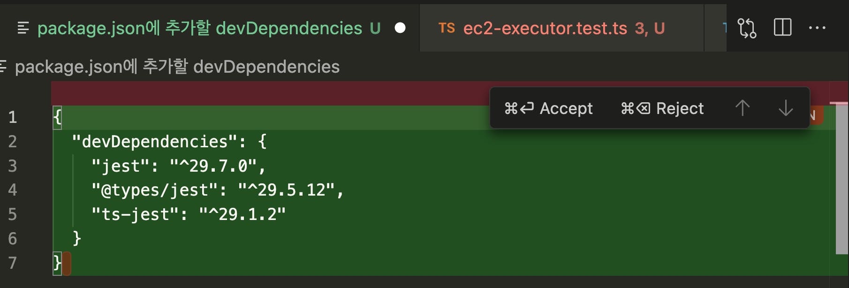Click the file icon on the package.json tab
Image resolution: width=849 pixels, height=288 pixels.
coord(23,29)
